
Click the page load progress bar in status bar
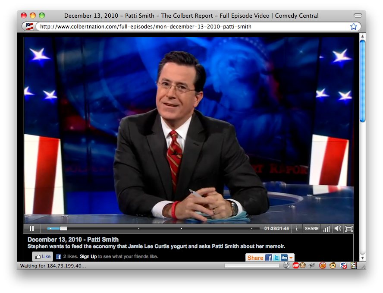(252, 266)
